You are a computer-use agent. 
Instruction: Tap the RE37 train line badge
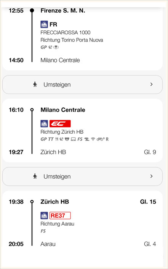[60, 216]
